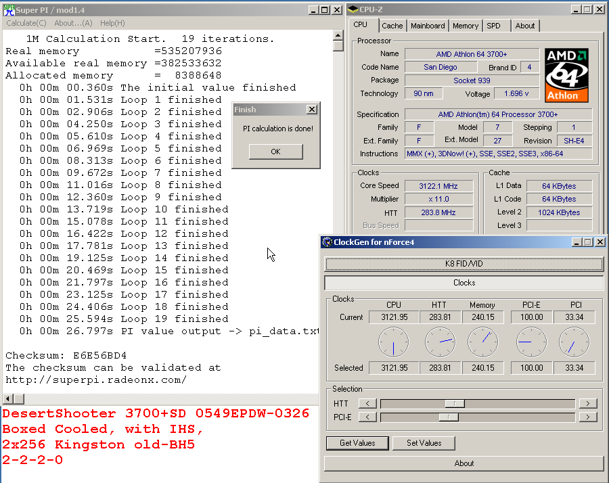Image resolution: width=609 pixels, height=483 pixels.
Task: Click the Current Memory clock value 240.15
Action: coord(482,317)
